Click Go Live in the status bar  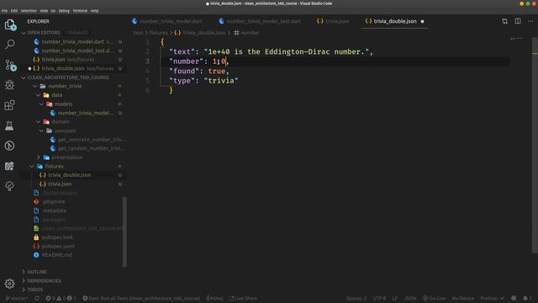point(434,298)
